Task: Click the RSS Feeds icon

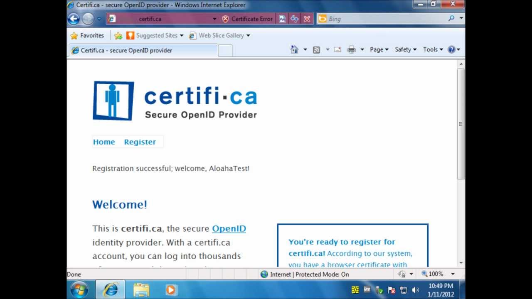Action: coord(317,50)
